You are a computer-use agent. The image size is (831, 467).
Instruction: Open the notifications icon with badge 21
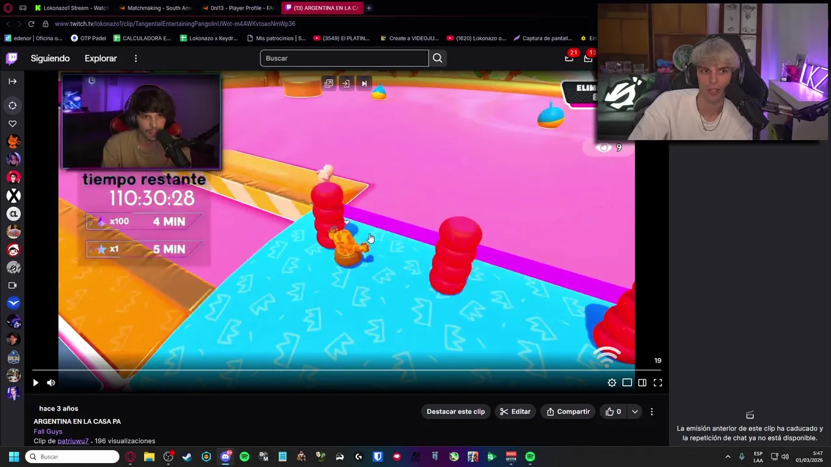(569, 58)
